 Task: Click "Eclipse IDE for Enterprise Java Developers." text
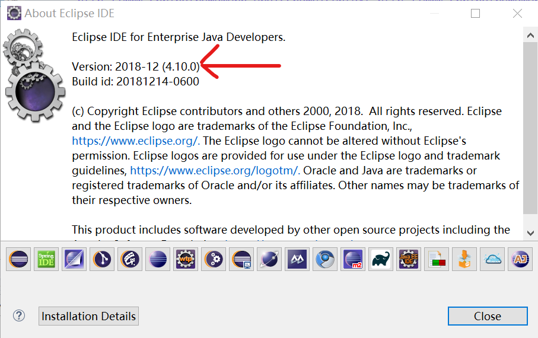click(179, 37)
